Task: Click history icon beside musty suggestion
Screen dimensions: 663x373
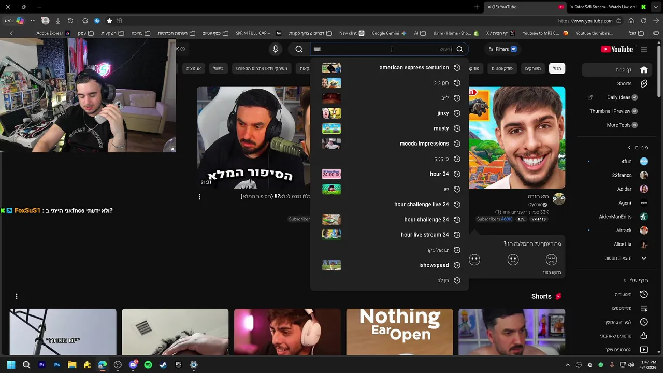Action: click(457, 128)
